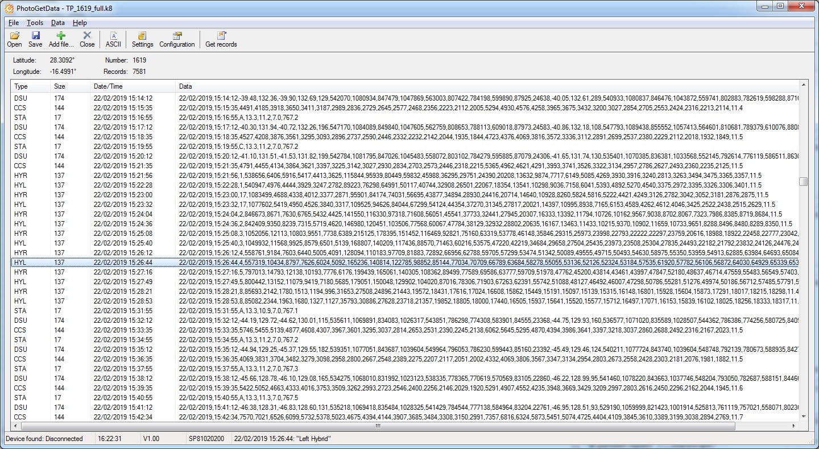
Task: Click the Date/Time column header
Action: coord(132,86)
